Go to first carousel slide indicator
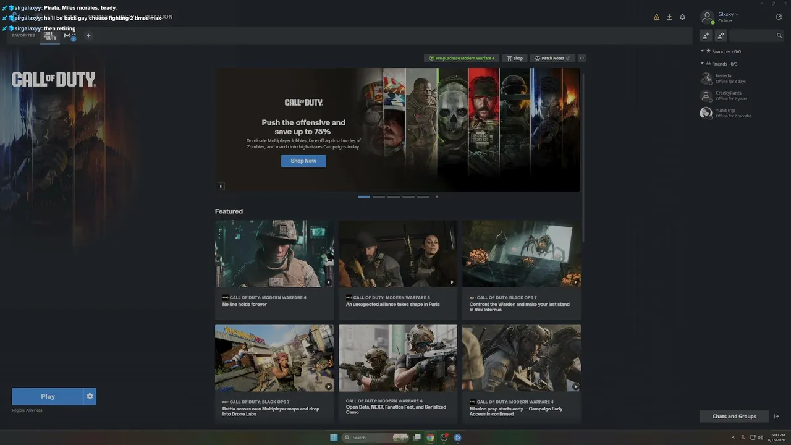The width and height of the screenshot is (791, 445). point(364,197)
